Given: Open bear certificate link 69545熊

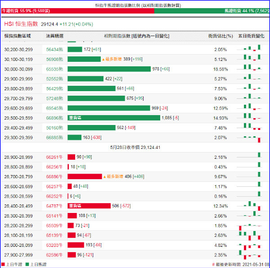Looking at the screenshot, I should [54, 108].
